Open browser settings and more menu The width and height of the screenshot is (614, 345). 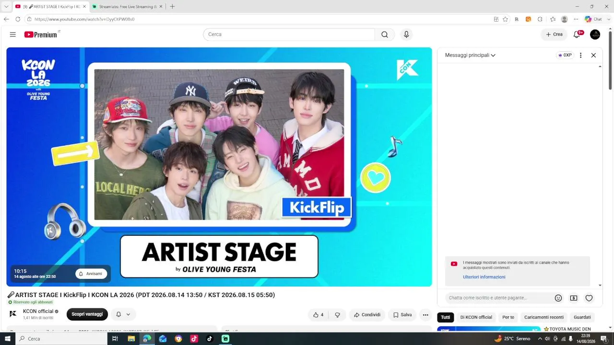pyautogui.click(x=576, y=19)
